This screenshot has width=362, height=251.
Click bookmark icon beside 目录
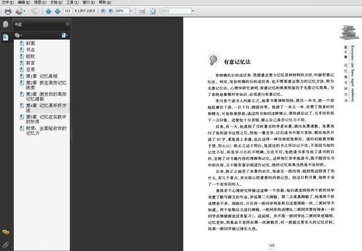pyautogui.click(x=22, y=69)
